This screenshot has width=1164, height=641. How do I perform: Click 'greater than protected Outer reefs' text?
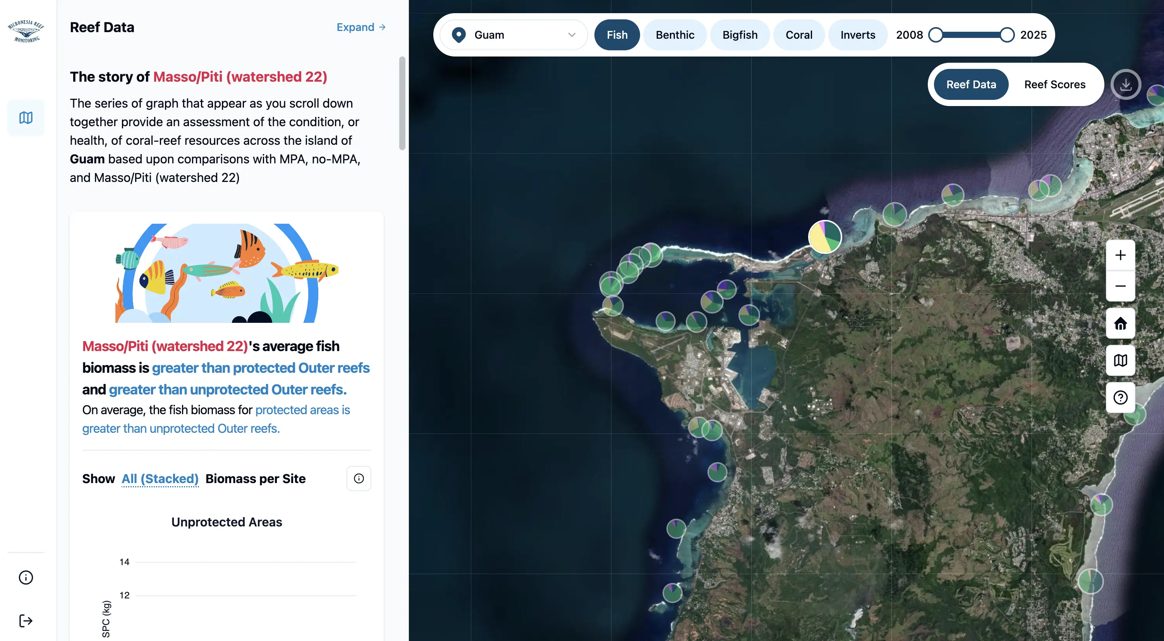(261, 368)
